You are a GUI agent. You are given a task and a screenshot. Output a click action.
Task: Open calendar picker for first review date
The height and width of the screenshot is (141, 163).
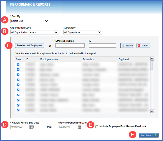pos(32,127)
